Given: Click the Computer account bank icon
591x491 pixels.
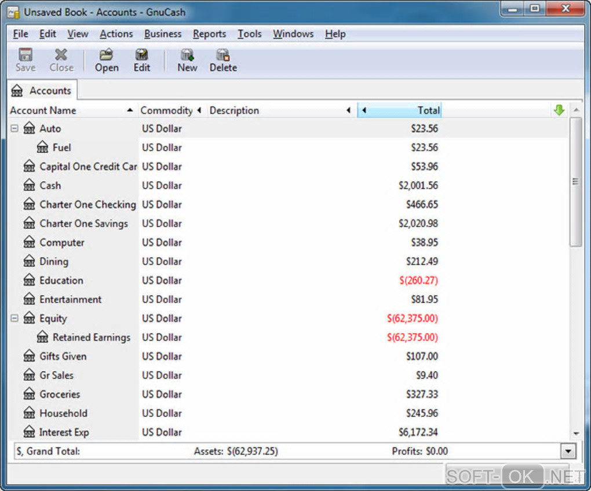Looking at the screenshot, I should click(30, 242).
